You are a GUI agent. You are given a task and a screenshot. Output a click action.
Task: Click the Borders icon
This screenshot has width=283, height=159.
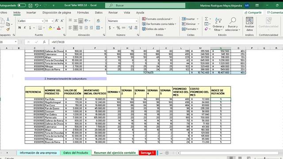(x=40, y=28)
